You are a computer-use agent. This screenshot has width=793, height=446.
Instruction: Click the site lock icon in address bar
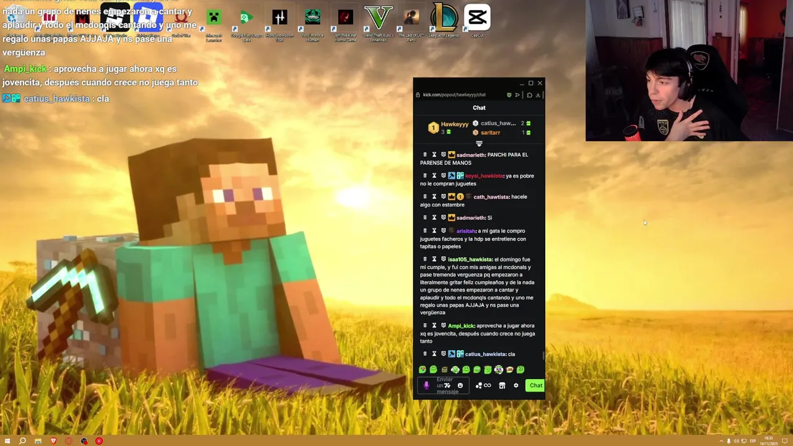click(418, 95)
